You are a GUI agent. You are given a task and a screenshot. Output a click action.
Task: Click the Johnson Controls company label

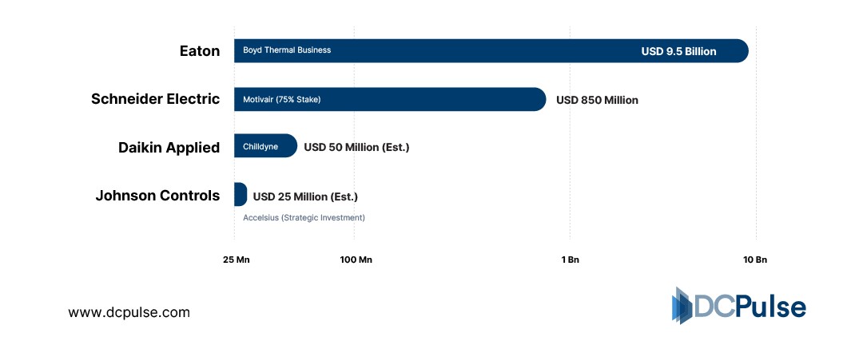tap(157, 195)
